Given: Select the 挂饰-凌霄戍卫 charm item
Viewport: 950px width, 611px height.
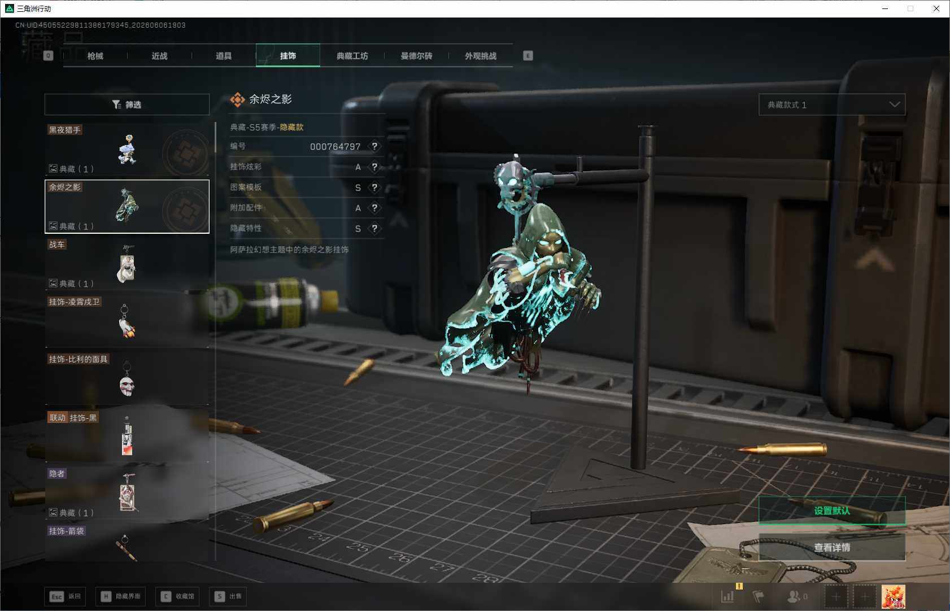Looking at the screenshot, I should (127, 321).
